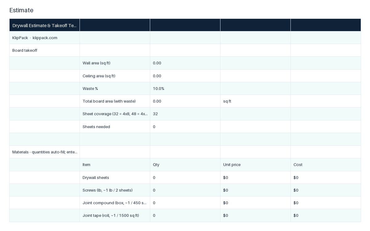Select the Joint tape quantity cell
The height and width of the screenshot is (231, 370).
click(185, 215)
